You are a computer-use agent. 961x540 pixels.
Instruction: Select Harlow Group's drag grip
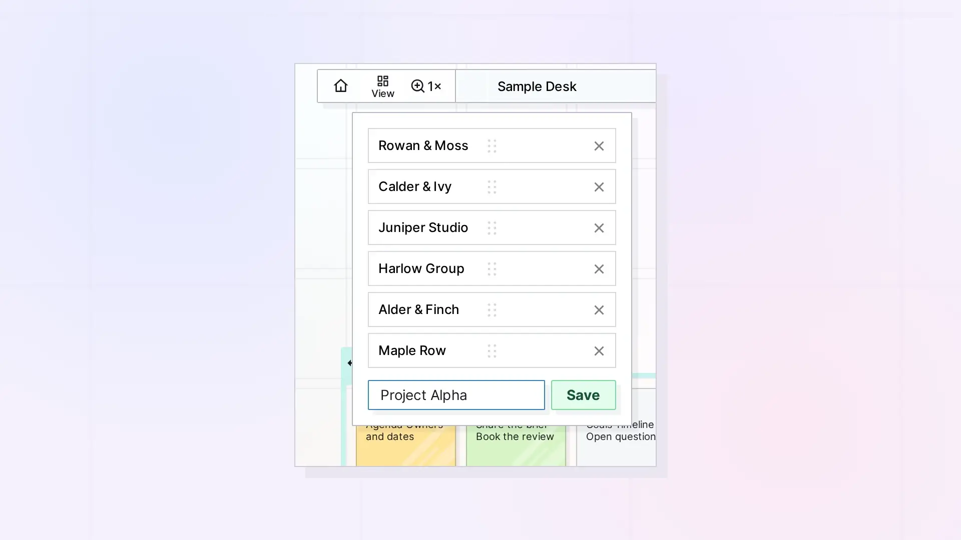click(492, 269)
